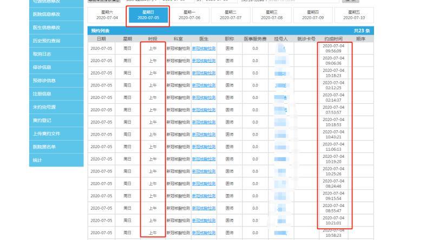433x240 pixels.
Task: Click the 医事服务费 column header
Action: coord(255,39)
